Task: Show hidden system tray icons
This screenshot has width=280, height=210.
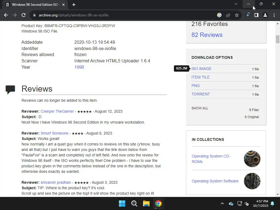Action: point(222,203)
